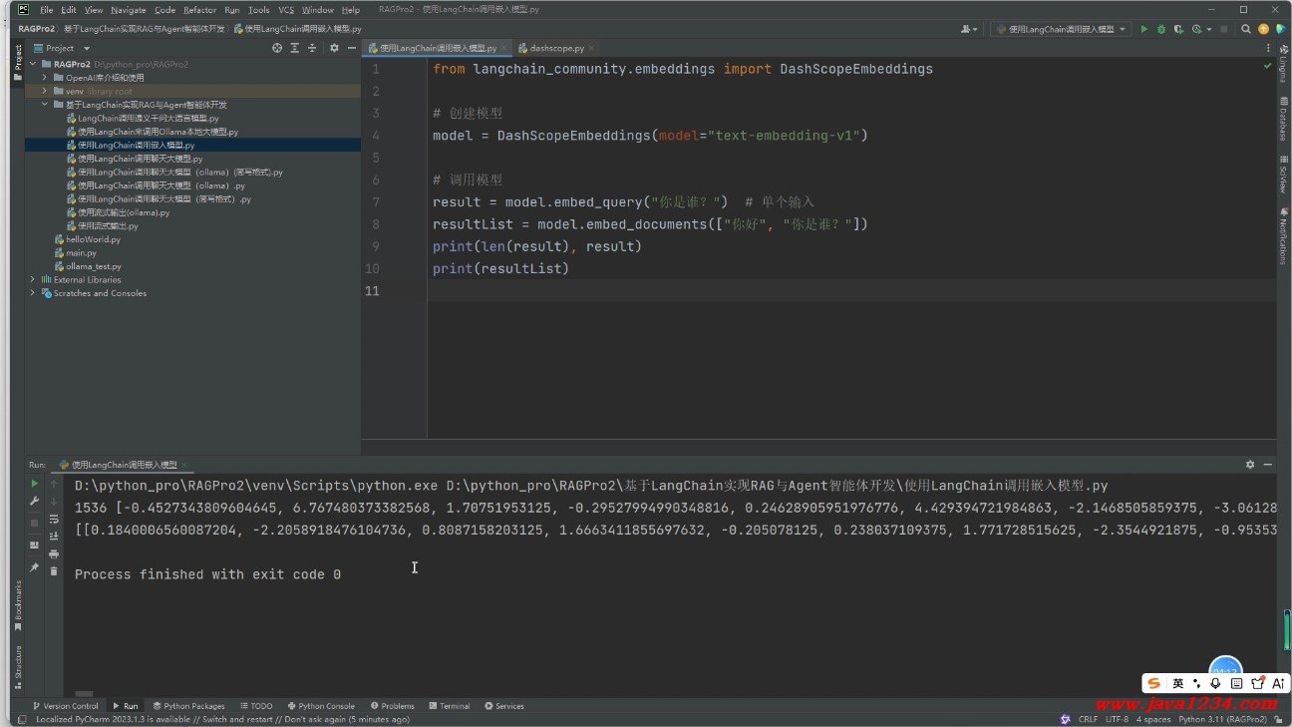The image size is (1292, 727).
Task: Toggle pin tab in the Run panel
Action: [x=34, y=567]
